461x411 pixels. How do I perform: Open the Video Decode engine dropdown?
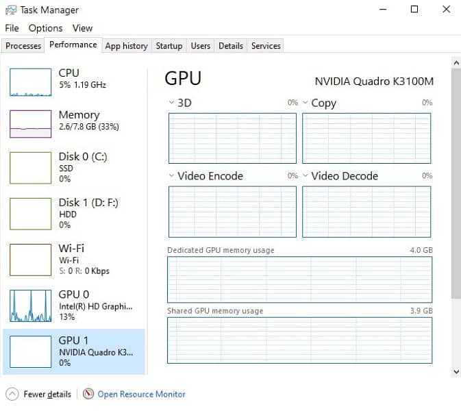(x=306, y=176)
